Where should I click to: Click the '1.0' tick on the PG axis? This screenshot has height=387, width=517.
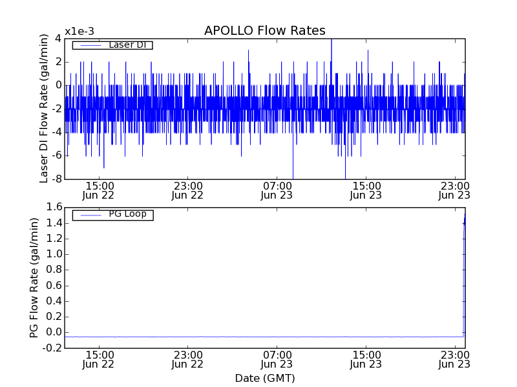(x=54, y=254)
